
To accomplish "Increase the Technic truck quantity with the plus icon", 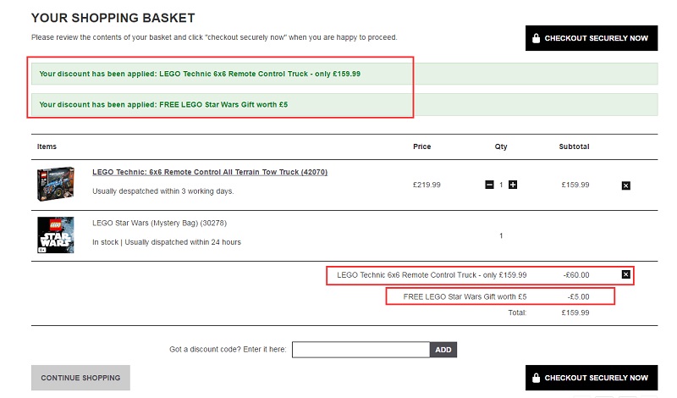I will tap(513, 185).
